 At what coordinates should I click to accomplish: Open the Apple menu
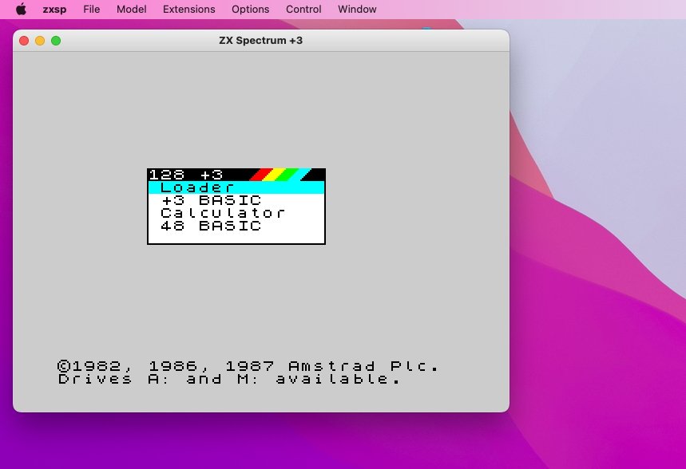[x=21, y=10]
